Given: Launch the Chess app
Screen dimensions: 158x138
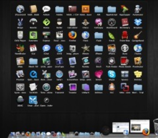Looking at the screenshot, I should [x=85, y=22].
